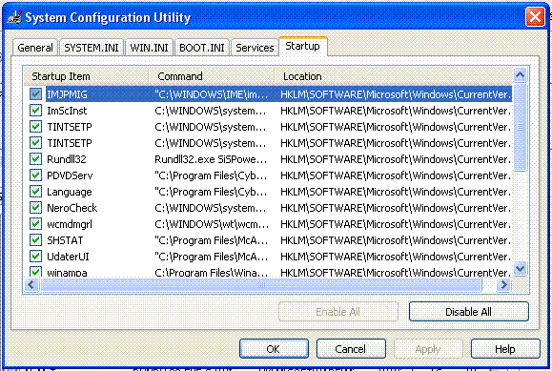Toggle the winampa startup checkbox

coord(35,272)
